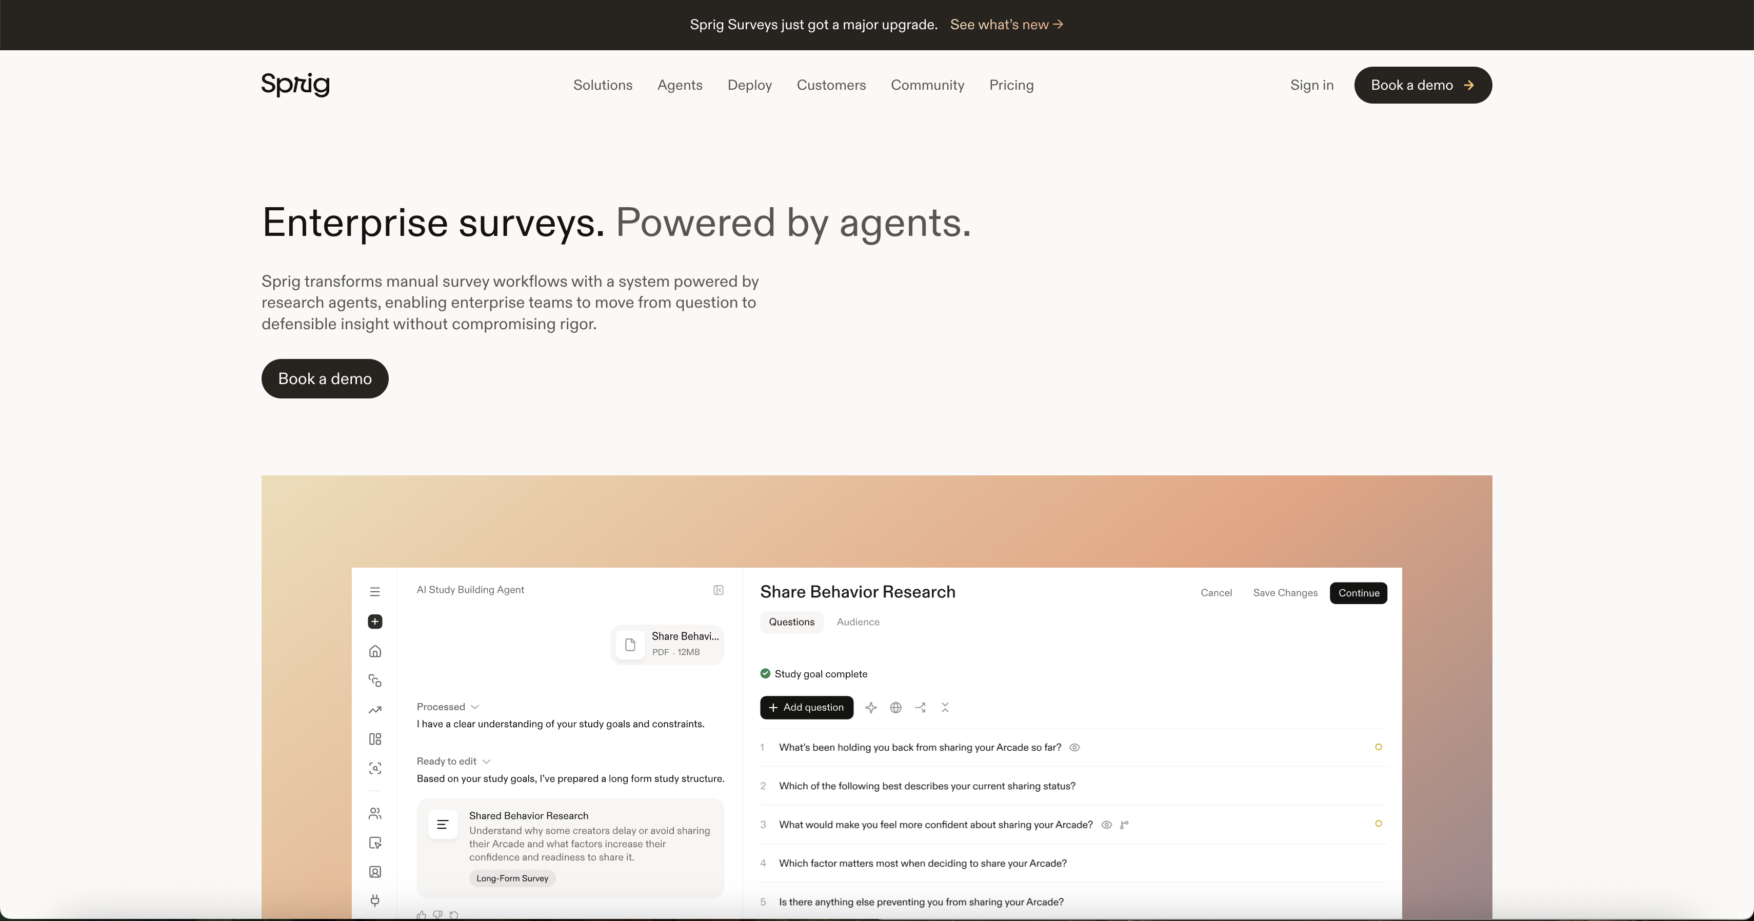Open the hamburger menu in the app sidebar

pyautogui.click(x=374, y=592)
